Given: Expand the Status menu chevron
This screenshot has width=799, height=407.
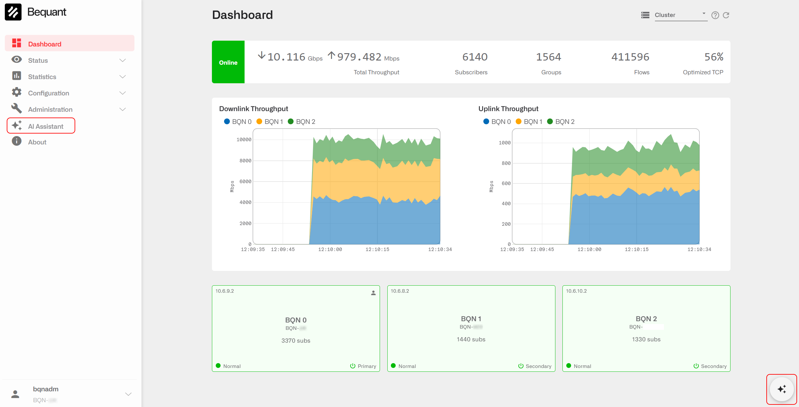Looking at the screenshot, I should click(x=123, y=60).
